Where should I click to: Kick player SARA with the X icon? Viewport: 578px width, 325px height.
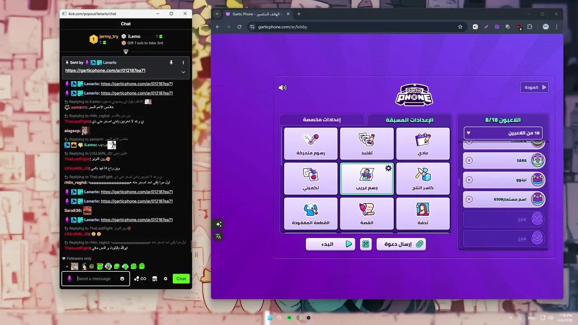(x=469, y=160)
